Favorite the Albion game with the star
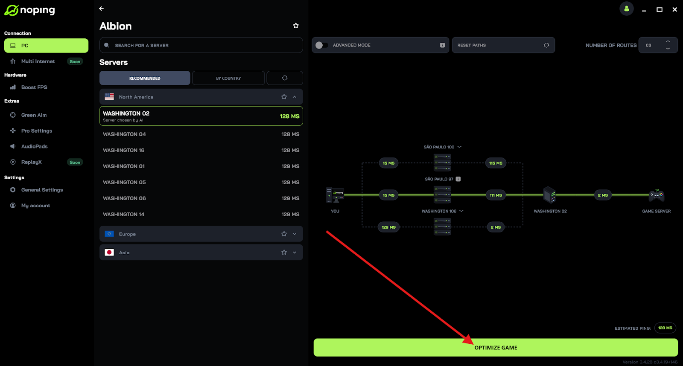 tap(296, 26)
